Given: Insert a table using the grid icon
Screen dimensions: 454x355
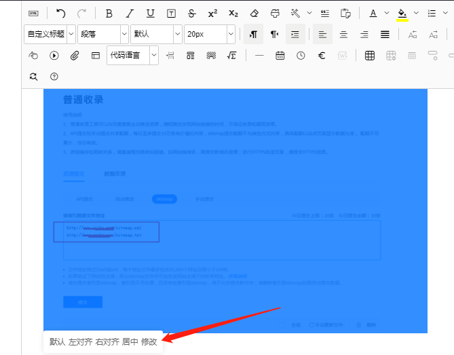Looking at the screenshot, I should pos(370,56).
